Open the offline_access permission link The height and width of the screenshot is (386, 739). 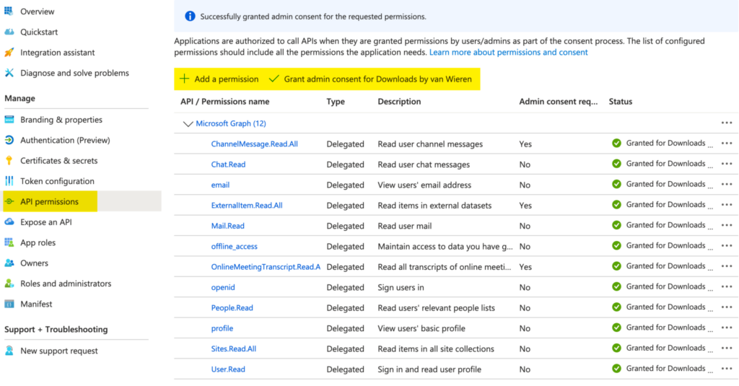tap(235, 247)
